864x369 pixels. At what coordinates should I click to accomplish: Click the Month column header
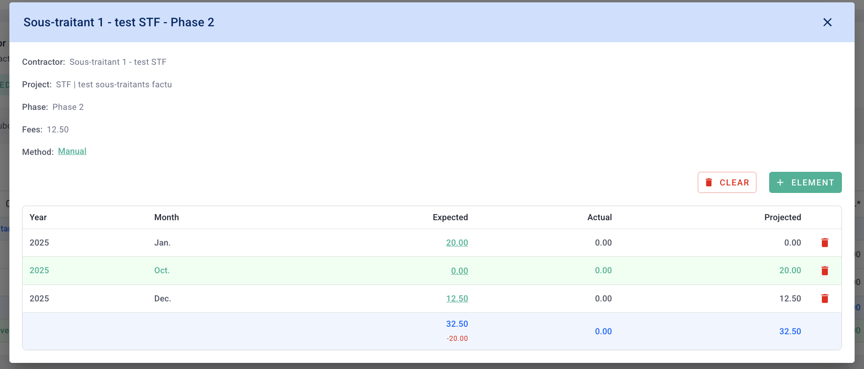pyautogui.click(x=166, y=217)
